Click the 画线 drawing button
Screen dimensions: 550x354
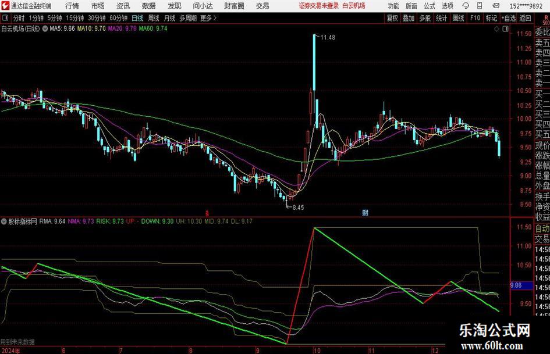tap(458, 18)
